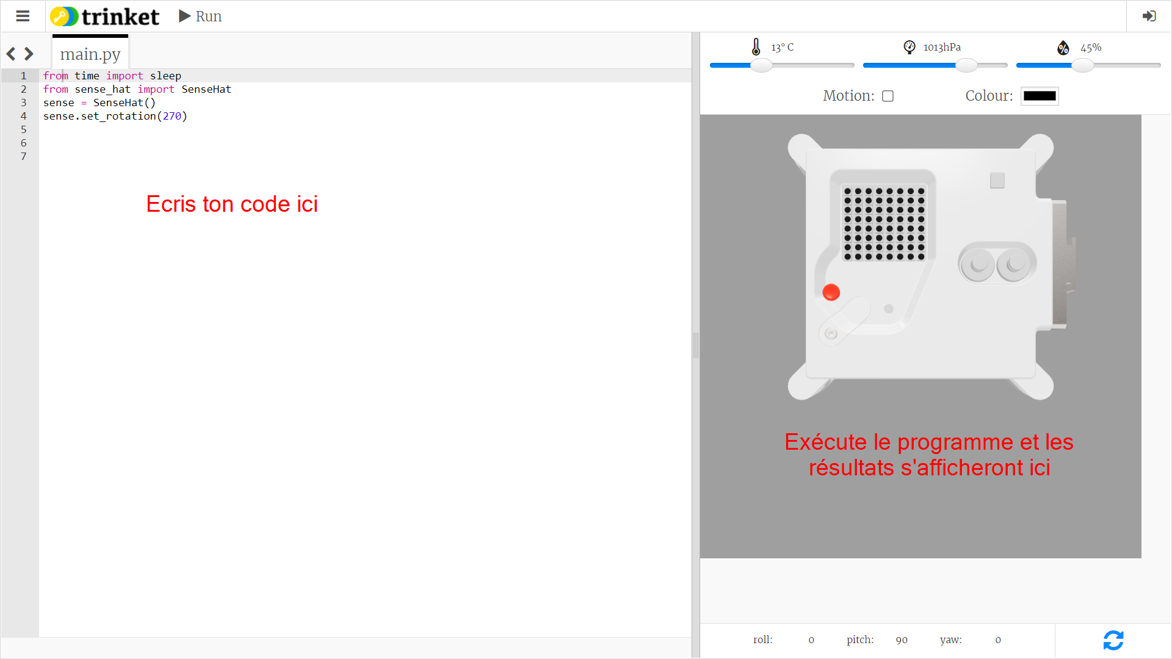The width and height of the screenshot is (1172, 659).
Task: Click the thermometer temperature icon
Action: click(x=756, y=47)
